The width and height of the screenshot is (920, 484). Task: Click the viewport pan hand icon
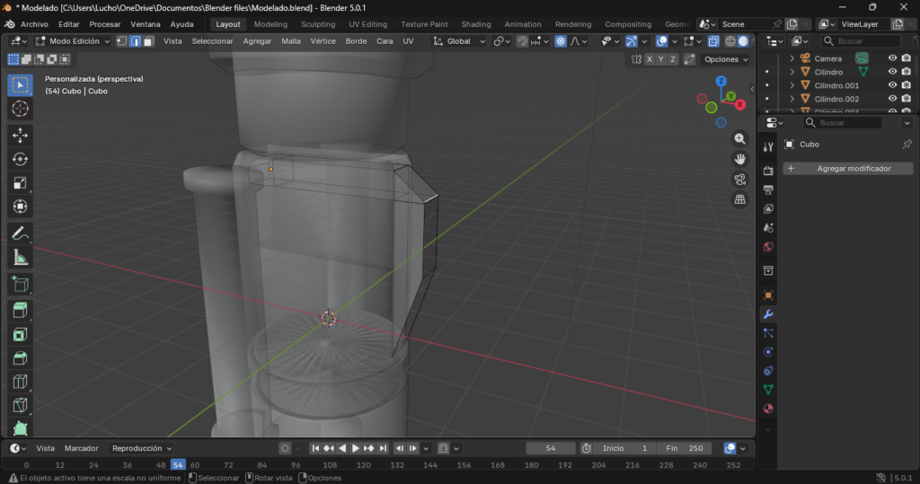(x=740, y=159)
